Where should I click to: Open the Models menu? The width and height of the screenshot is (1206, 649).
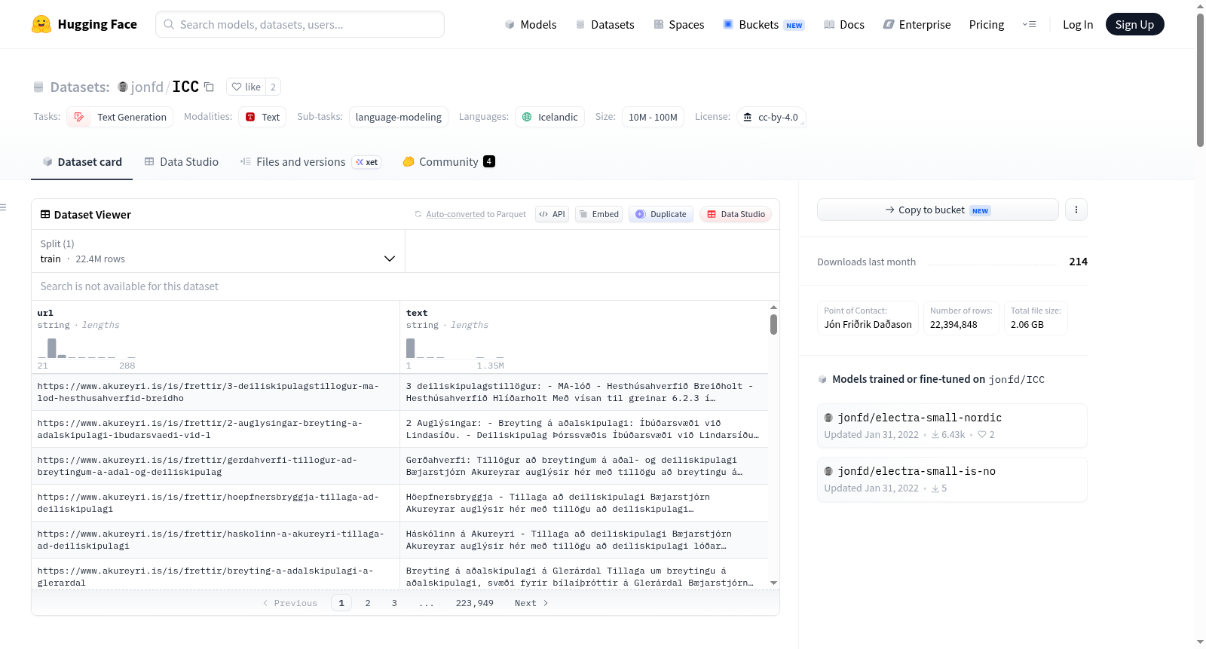[531, 24]
